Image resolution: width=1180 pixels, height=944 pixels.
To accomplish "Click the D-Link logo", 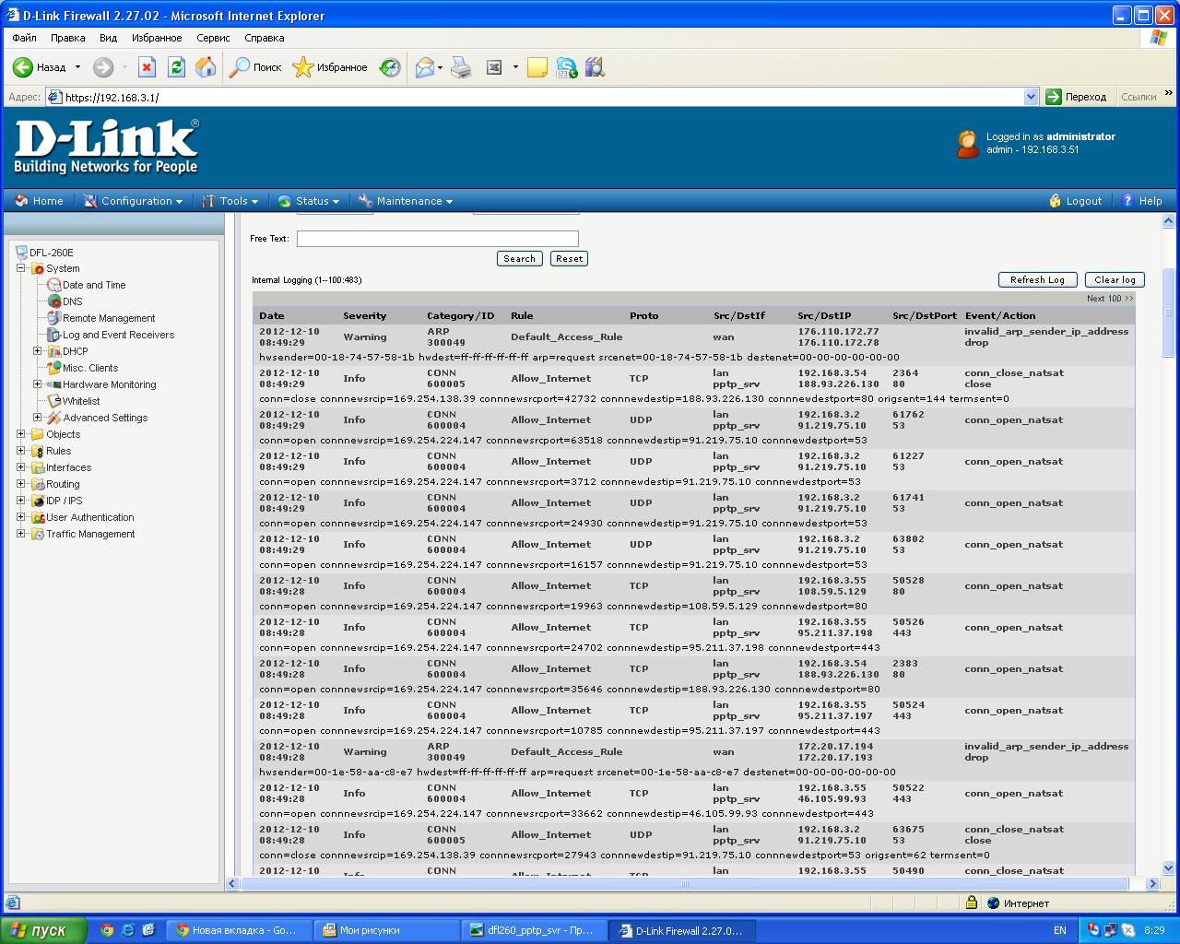I will click(x=106, y=147).
